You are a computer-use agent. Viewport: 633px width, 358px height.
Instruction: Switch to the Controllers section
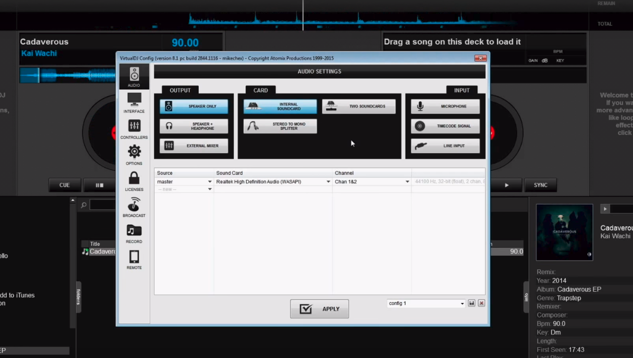click(134, 129)
